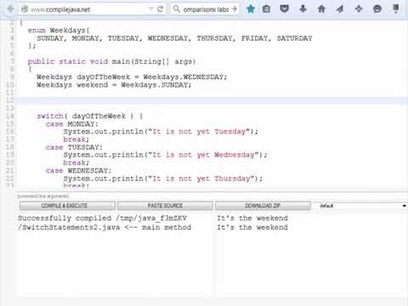
Task: Go to the home page icon
Action: [x=321, y=9]
